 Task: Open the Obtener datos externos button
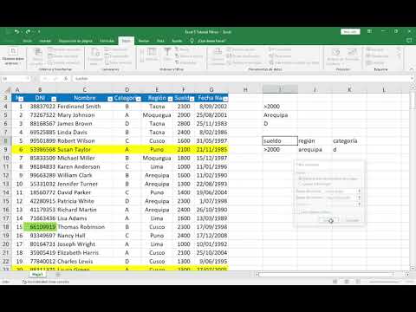point(13,57)
